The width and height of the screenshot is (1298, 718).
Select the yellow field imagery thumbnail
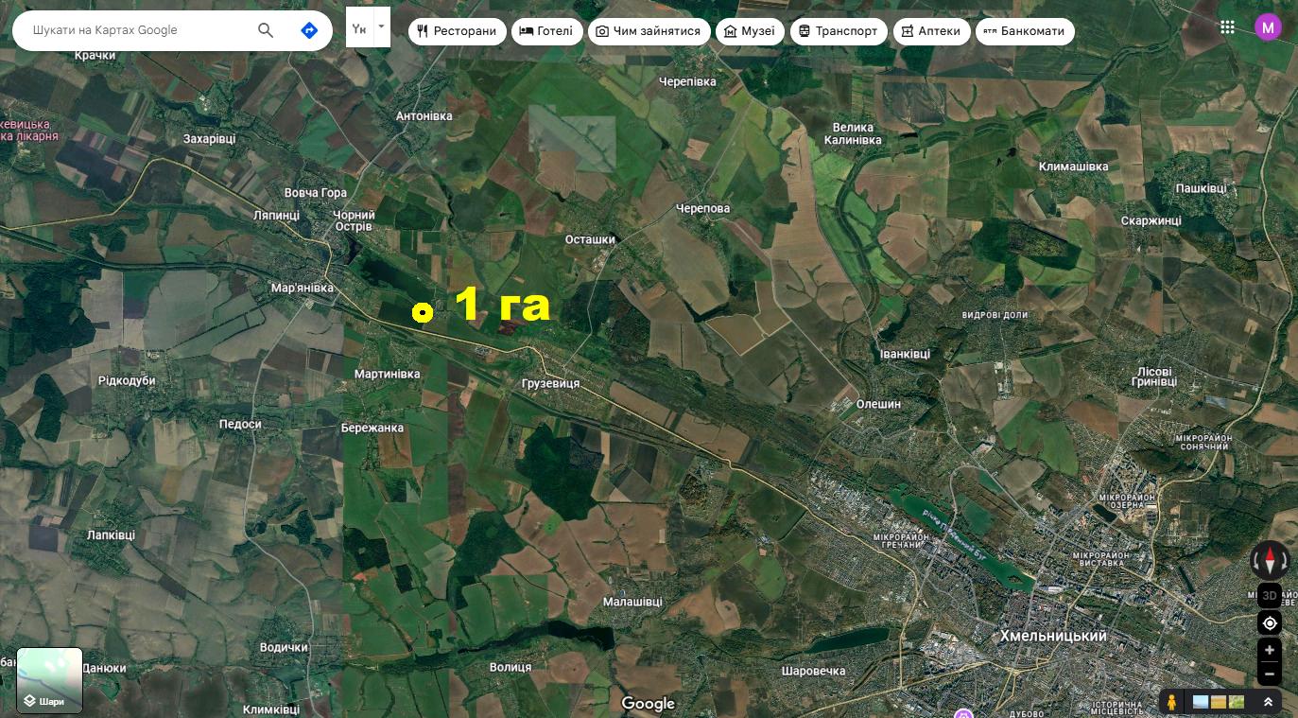coord(1219,702)
